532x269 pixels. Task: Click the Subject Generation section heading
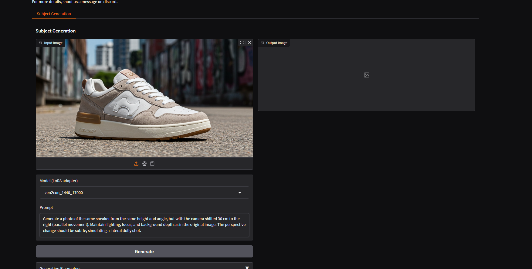tap(56, 31)
